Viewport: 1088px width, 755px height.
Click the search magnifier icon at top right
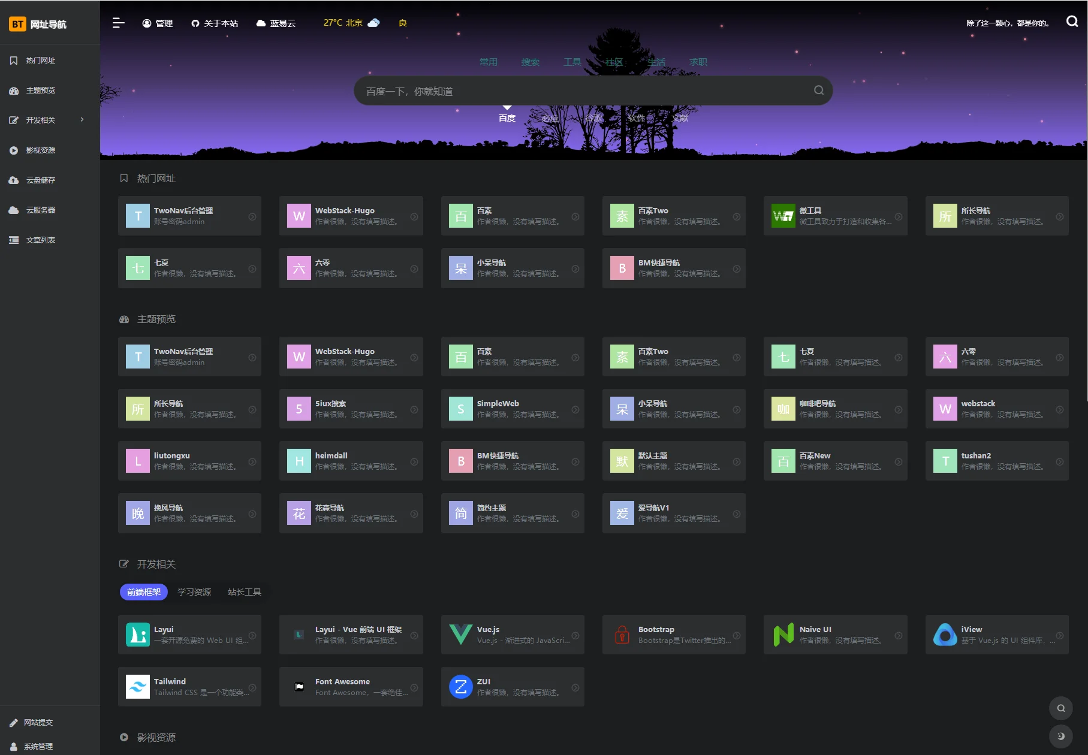(x=1072, y=22)
